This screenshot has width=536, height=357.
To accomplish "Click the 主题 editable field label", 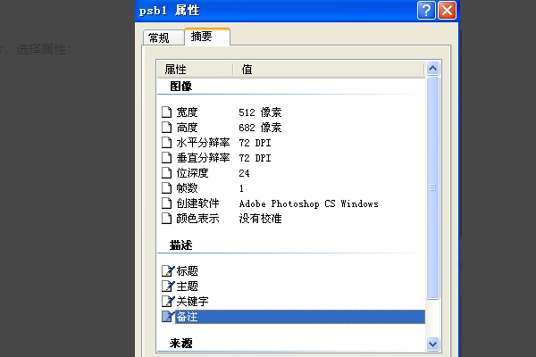I will click(x=187, y=286).
